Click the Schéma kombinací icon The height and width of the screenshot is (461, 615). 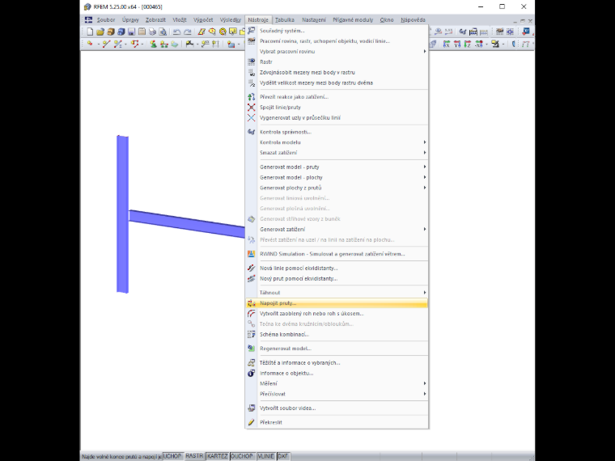252,334
